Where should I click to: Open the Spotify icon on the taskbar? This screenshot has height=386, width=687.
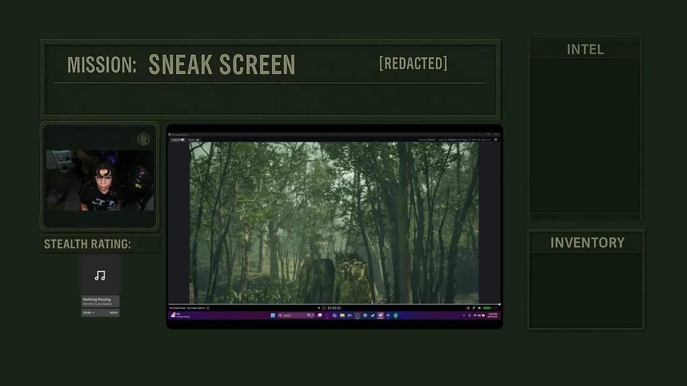click(x=396, y=315)
